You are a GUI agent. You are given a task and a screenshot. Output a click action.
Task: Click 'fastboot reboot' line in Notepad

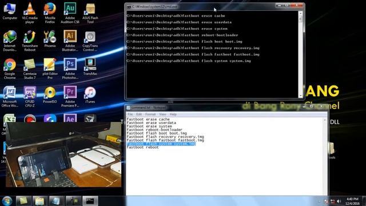[142, 148]
